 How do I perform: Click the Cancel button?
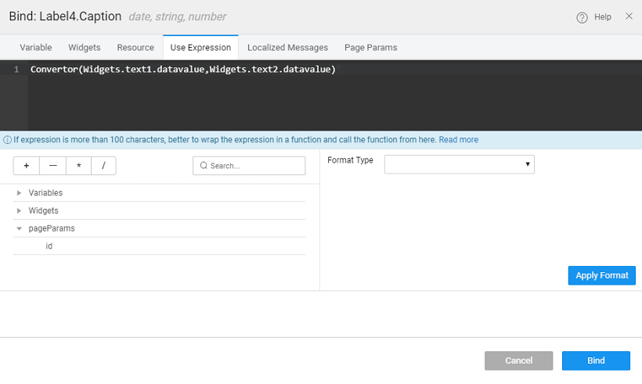coord(518,361)
